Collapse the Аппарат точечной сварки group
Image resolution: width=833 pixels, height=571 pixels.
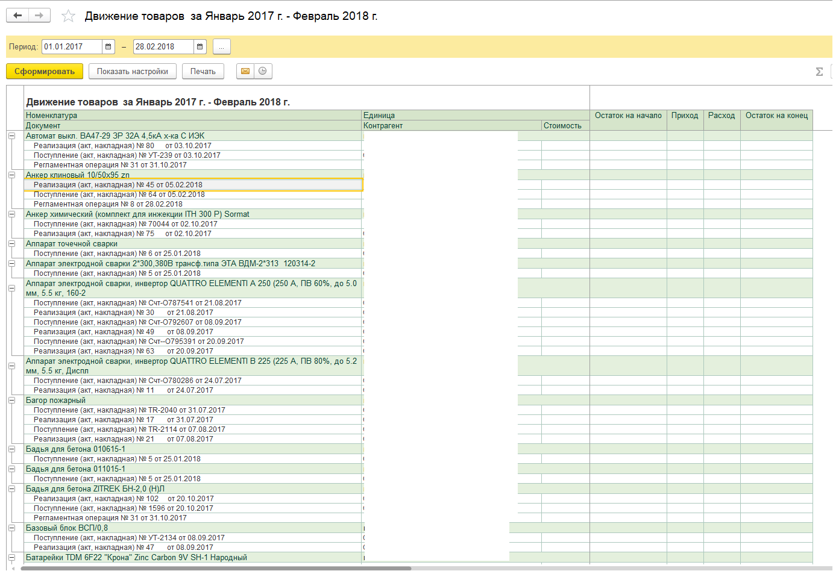pyautogui.click(x=11, y=244)
